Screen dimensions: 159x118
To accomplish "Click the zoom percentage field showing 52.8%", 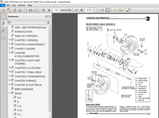I will (89, 10).
